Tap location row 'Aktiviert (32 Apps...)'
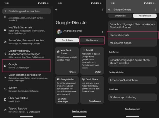This screenshot has height=118, width=159. pos(26,19)
